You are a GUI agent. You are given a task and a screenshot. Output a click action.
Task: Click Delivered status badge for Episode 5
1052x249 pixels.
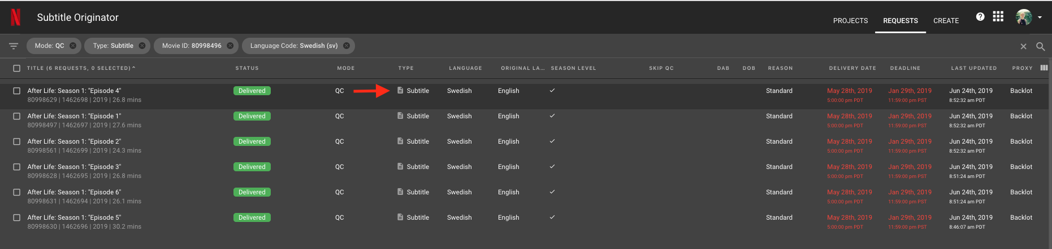[252, 217]
